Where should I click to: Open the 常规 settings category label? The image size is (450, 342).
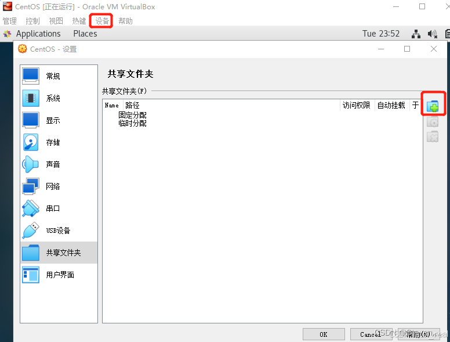click(x=53, y=76)
